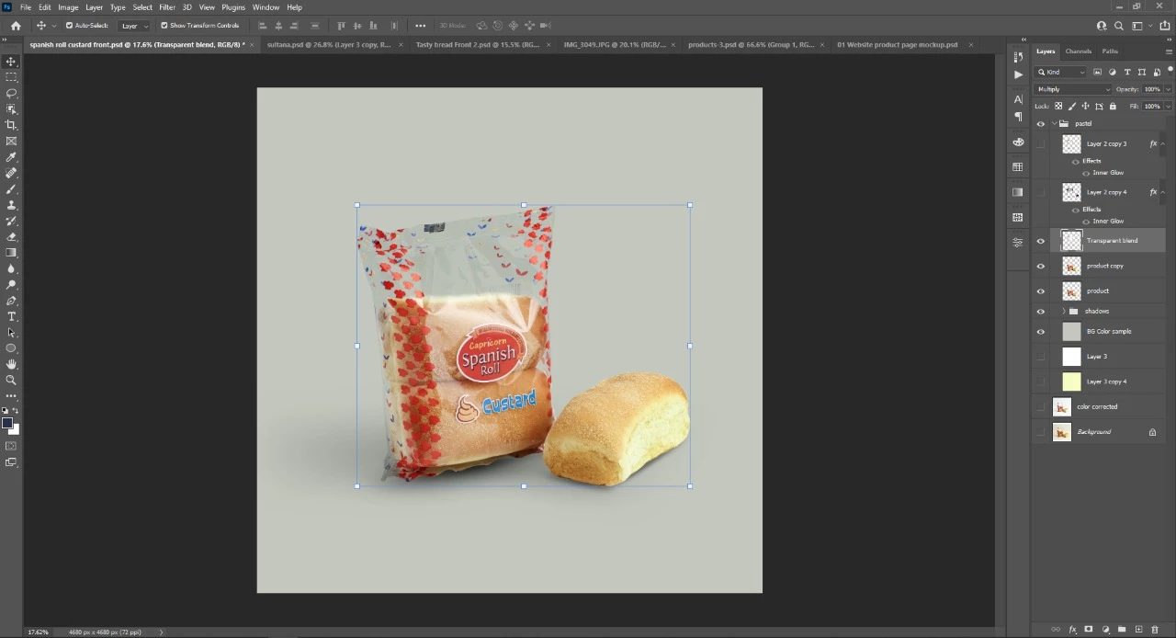The image size is (1176, 638).
Task: Open the Character panel icon
Action: click(1017, 99)
